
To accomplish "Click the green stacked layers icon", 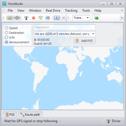I will pos(96,18).
